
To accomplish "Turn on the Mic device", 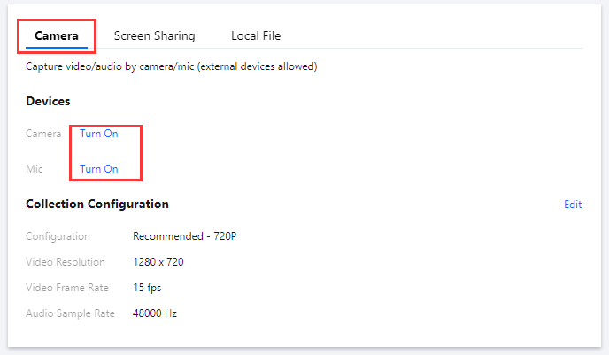I will [98, 168].
